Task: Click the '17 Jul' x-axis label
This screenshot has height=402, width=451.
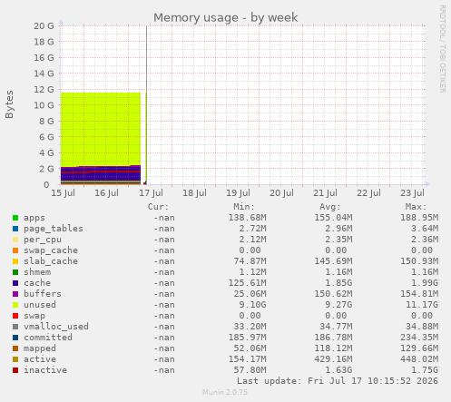Action: pyautogui.click(x=151, y=193)
